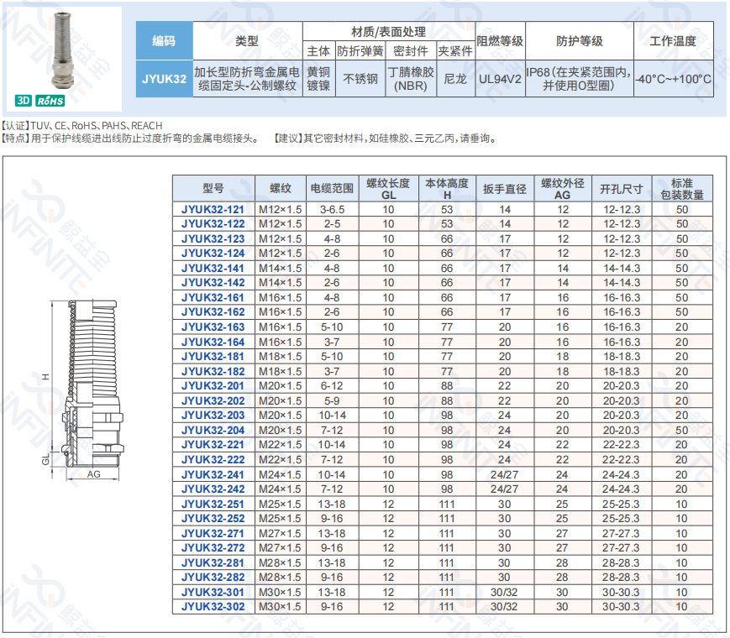730x638 pixels.
Task: Click the 螺纹外径 AG column header
Action: tap(562, 189)
